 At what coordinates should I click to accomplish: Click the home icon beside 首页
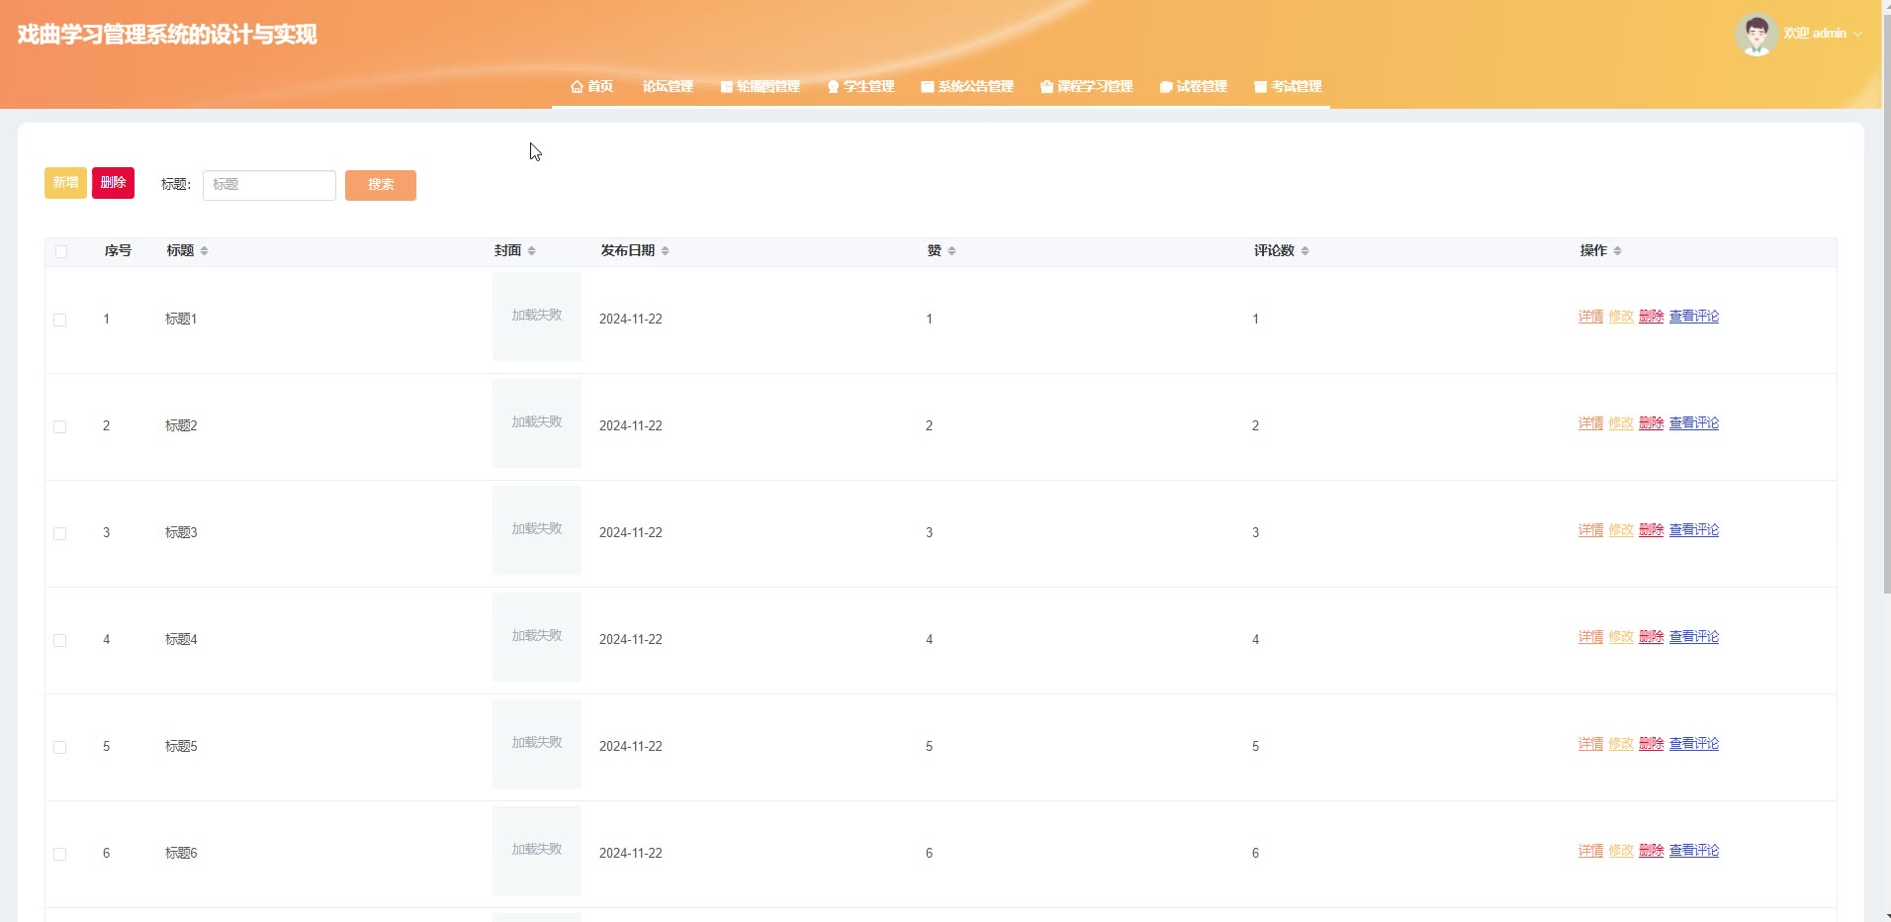577,87
